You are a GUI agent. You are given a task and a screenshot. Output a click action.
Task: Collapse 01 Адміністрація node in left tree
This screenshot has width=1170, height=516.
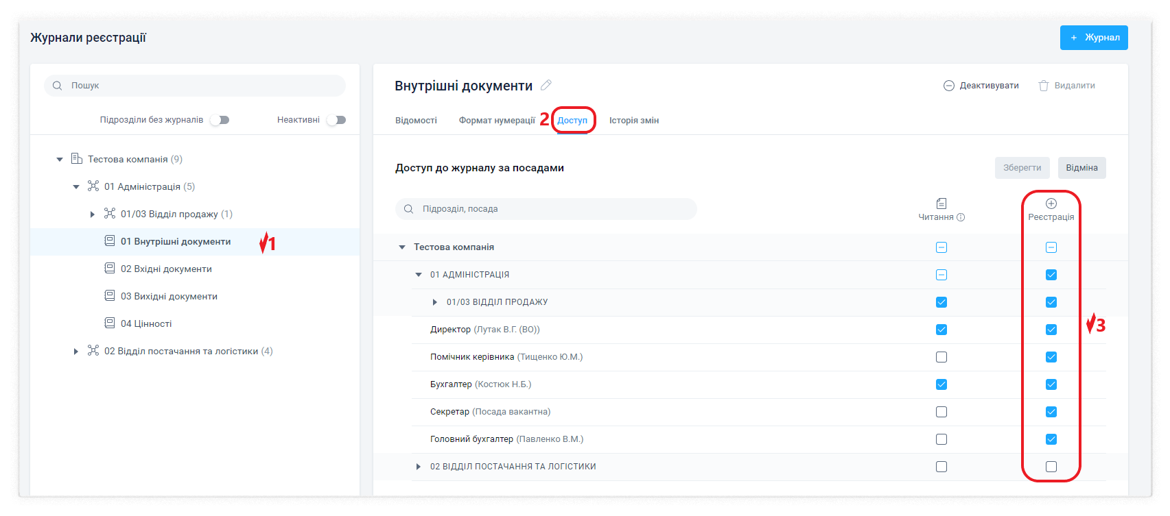coord(76,186)
